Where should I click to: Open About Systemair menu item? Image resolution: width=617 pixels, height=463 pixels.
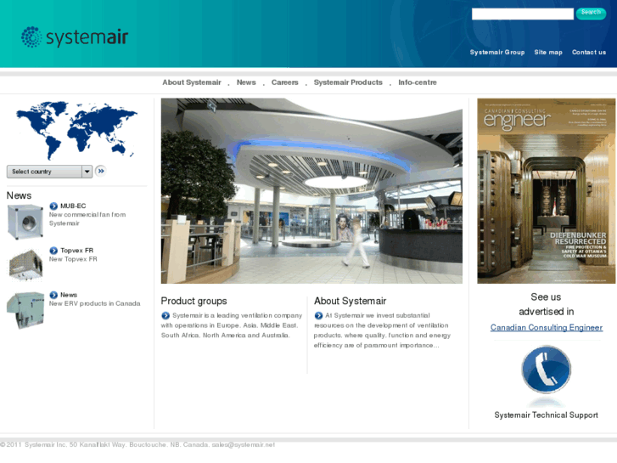click(x=192, y=82)
